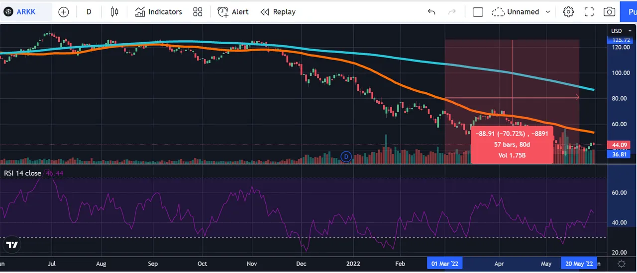The height and width of the screenshot is (273, 637).
Task: Click the Sep label on the time axis
Action: (153, 264)
